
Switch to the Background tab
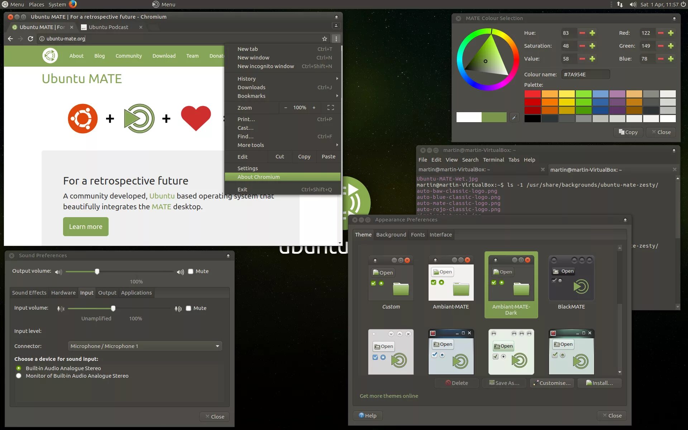pos(391,235)
